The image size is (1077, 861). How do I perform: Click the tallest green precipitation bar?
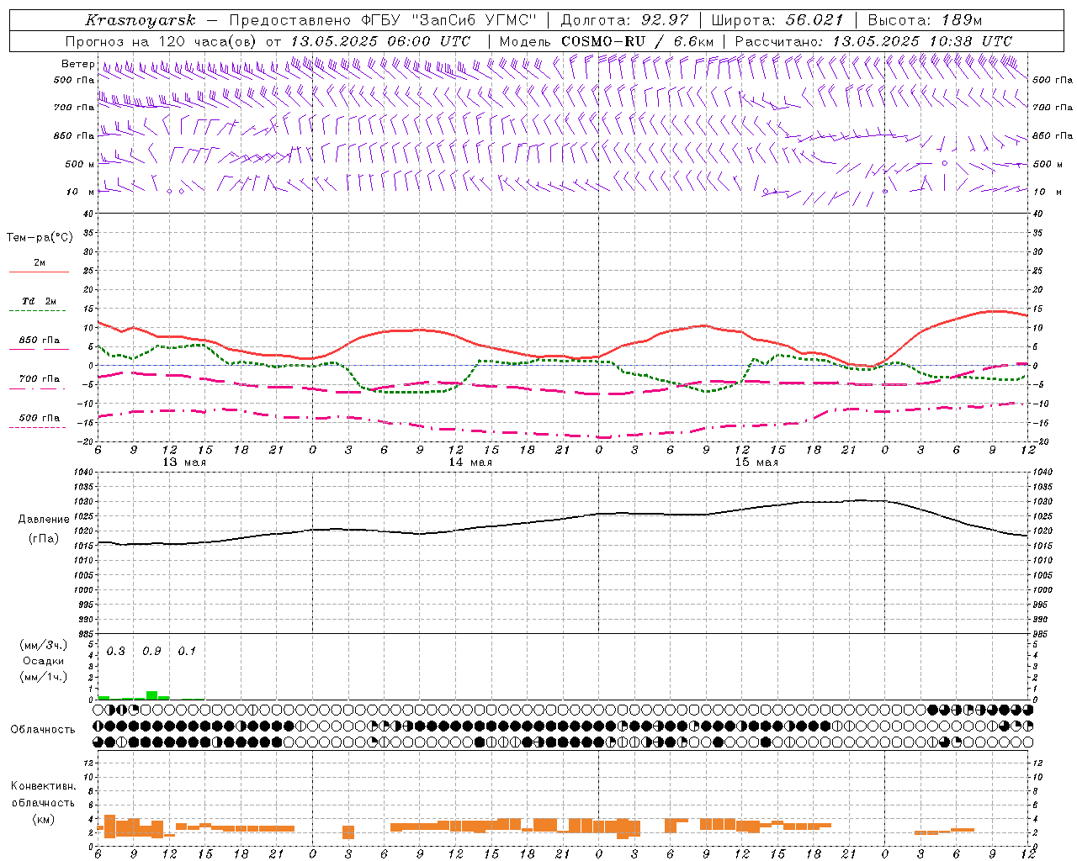pos(151,695)
